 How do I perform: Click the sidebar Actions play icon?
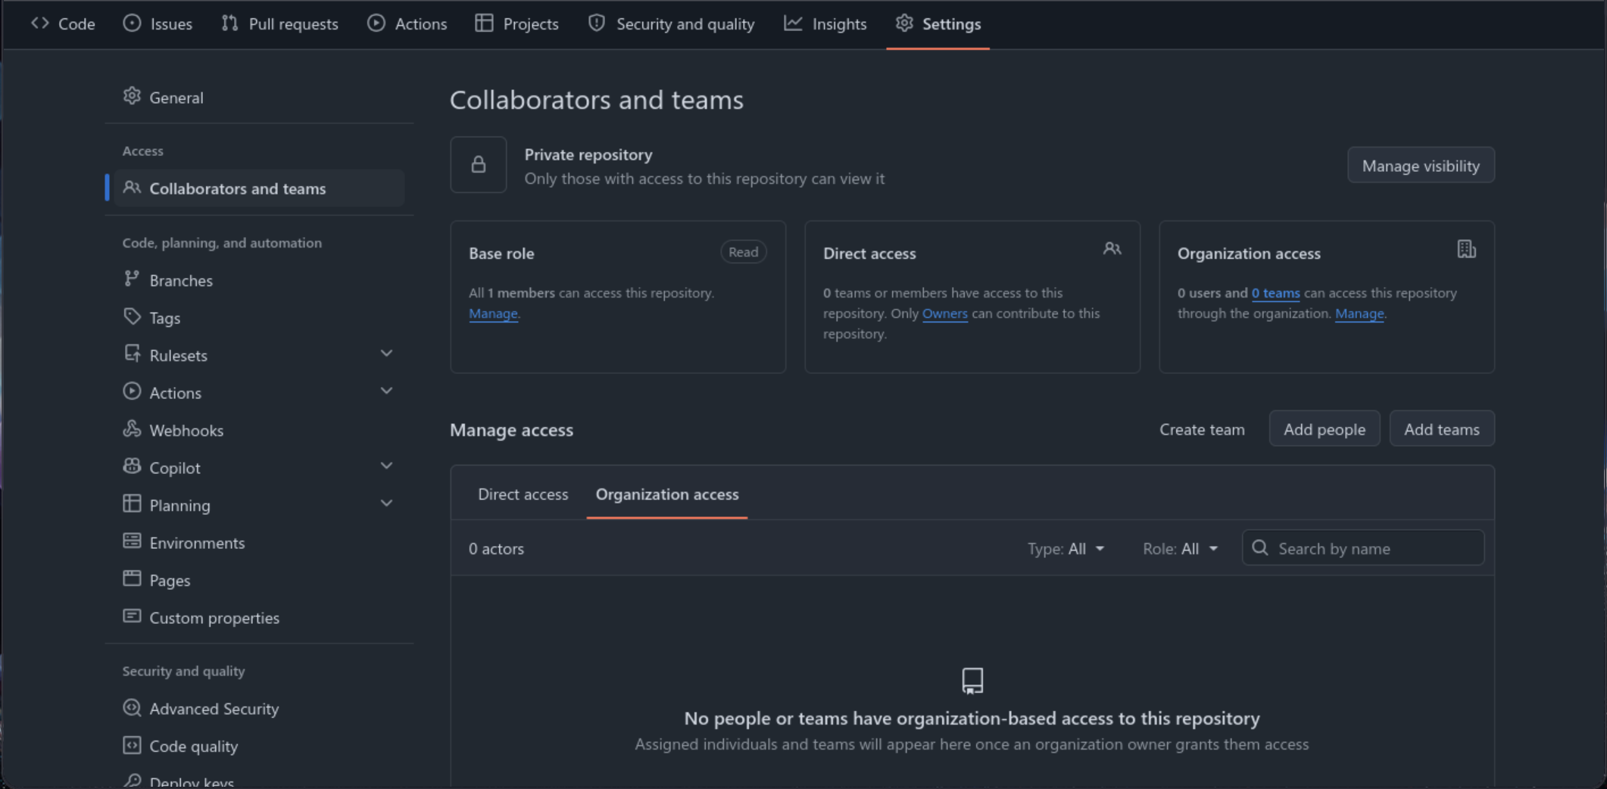pyautogui.click(x=132, y=391)
